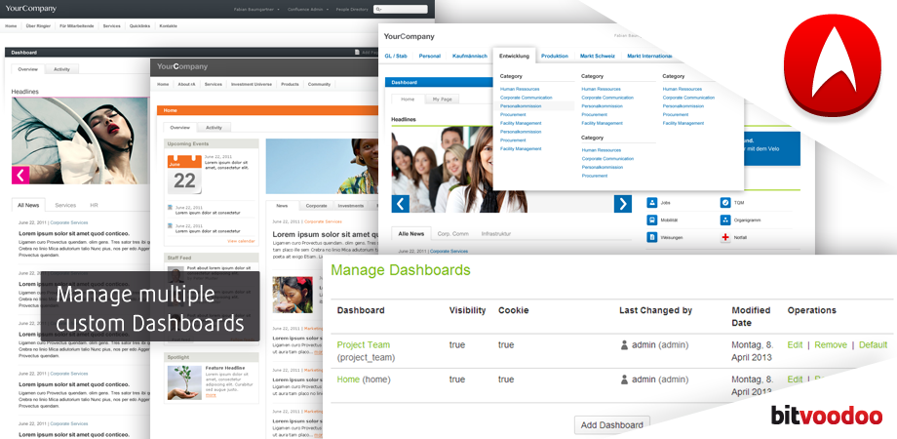Select the Investments news tab
The height and width of the screenshot is (439, 897).
[351, 206]
